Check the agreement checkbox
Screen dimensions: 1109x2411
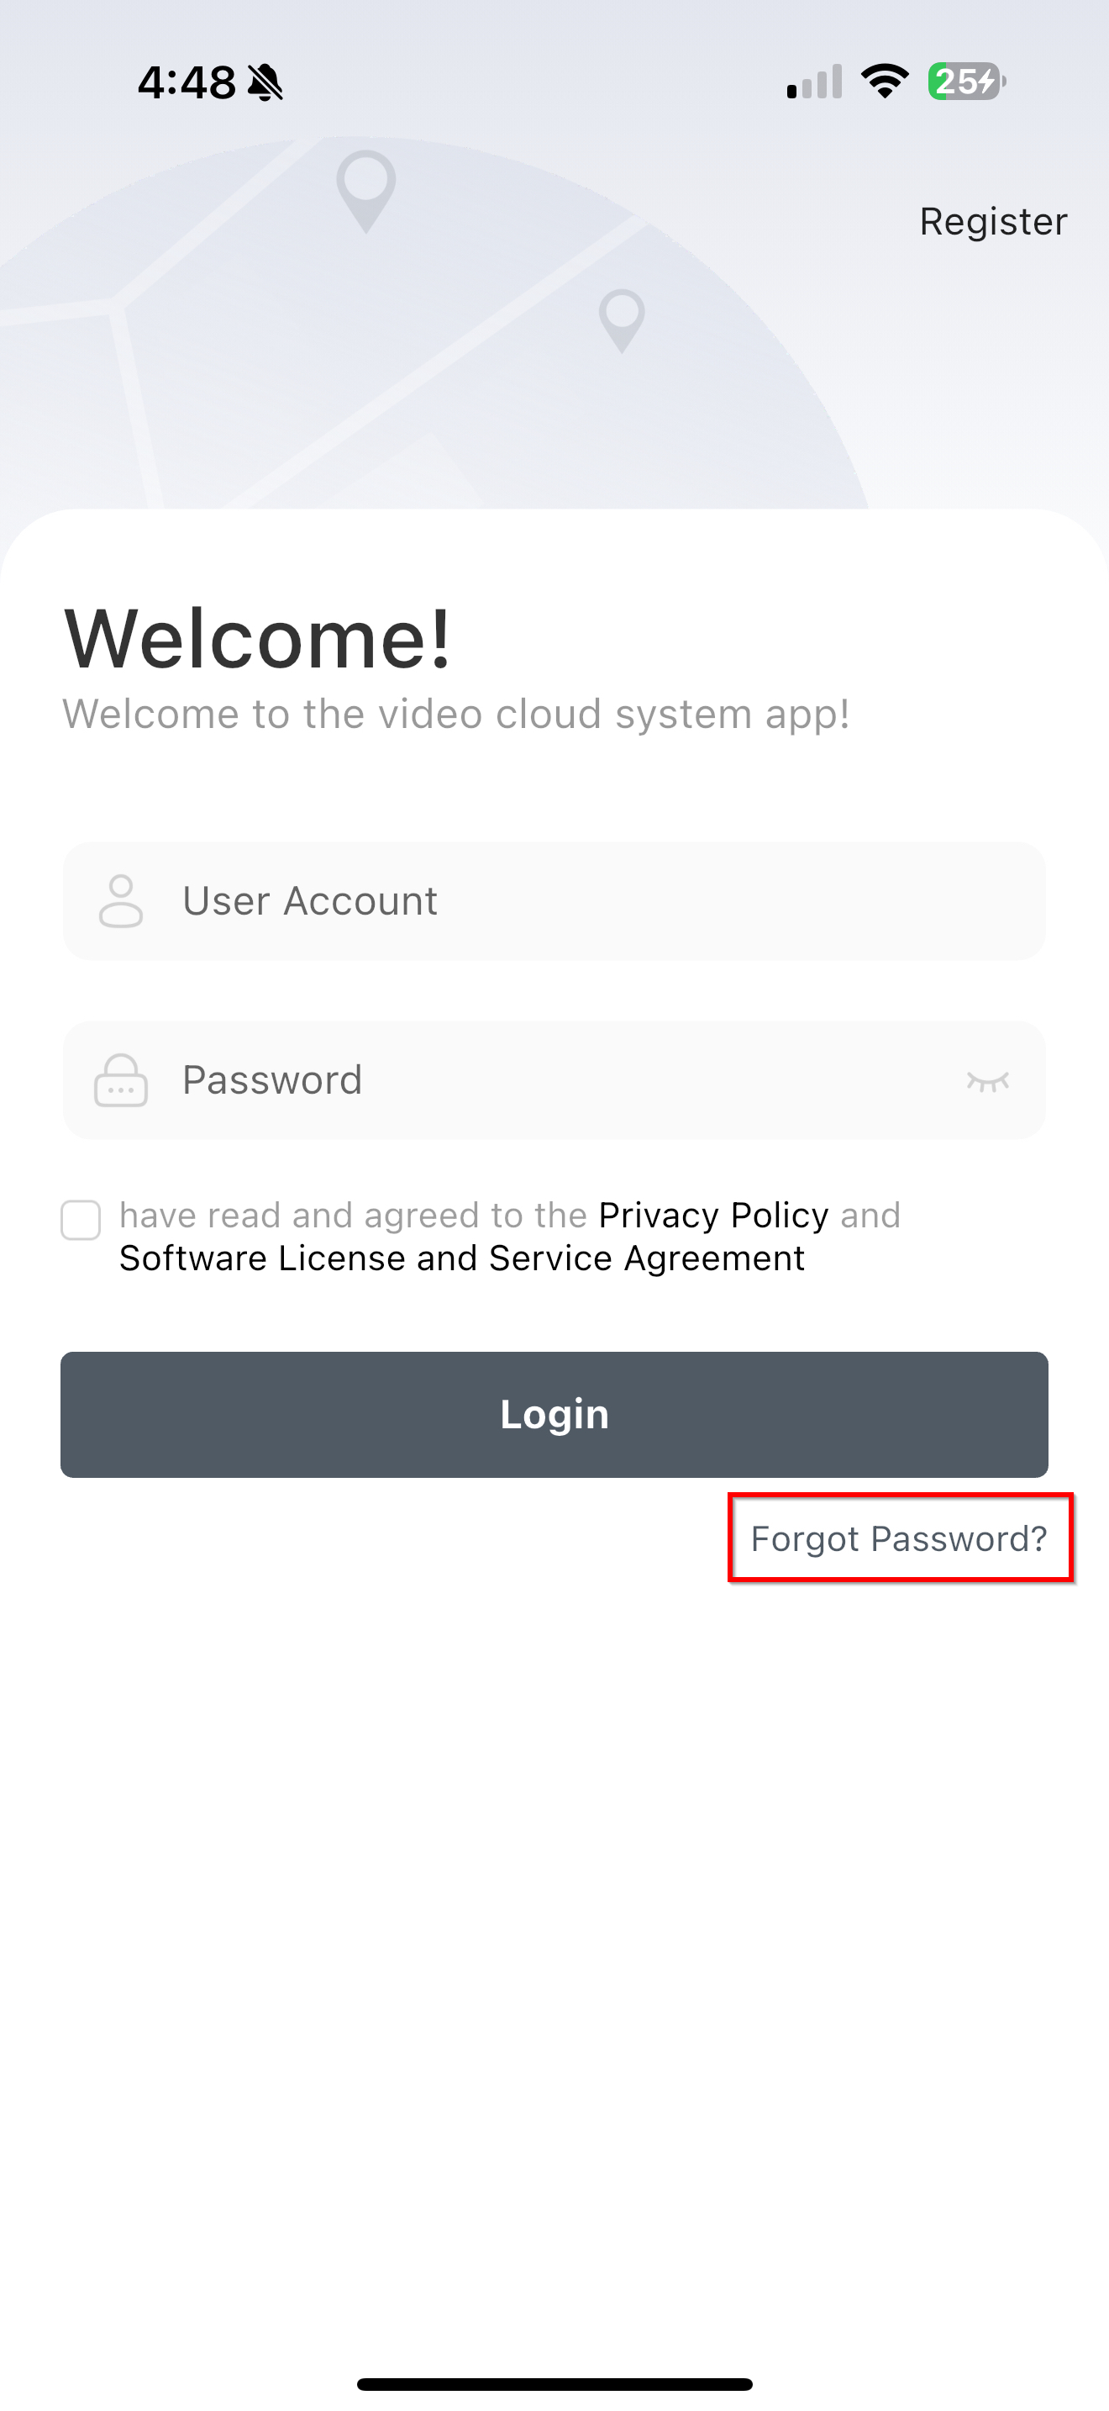[81, 1221]
